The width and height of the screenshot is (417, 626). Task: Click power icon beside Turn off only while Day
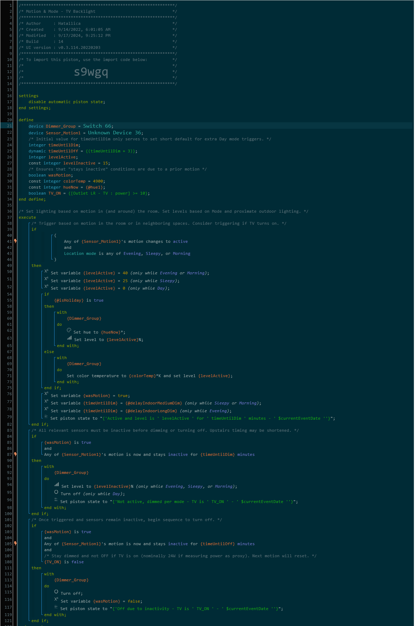tap(56, 492)
